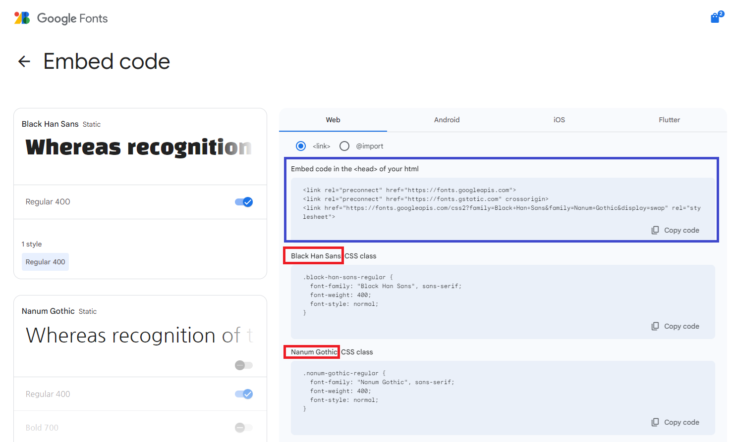Select the @import radio button
This screenshot has height=442, width=731.
click(x=344, y=146)
